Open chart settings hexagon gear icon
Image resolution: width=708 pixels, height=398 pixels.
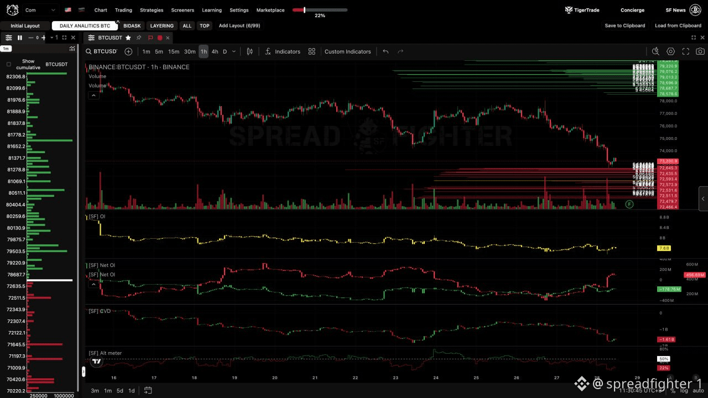[x=670, y=51]
